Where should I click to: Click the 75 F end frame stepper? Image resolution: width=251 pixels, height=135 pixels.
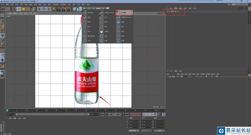(x=98, y=114)
